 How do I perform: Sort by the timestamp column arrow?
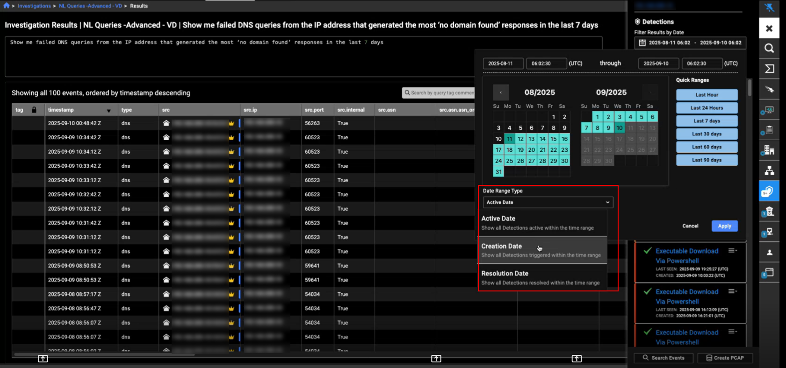point(108,111)
